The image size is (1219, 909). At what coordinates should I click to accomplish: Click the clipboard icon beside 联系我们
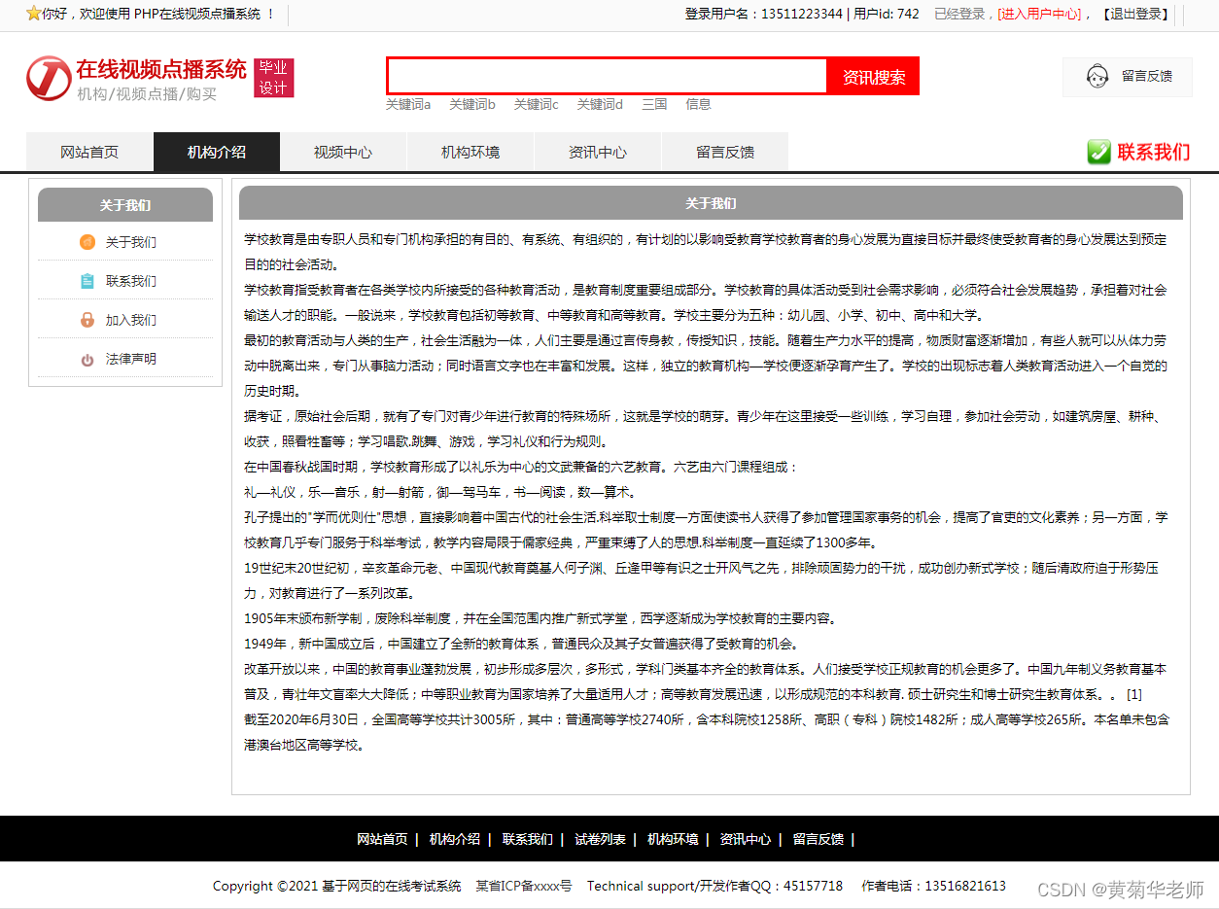click(x=87, y=281)
